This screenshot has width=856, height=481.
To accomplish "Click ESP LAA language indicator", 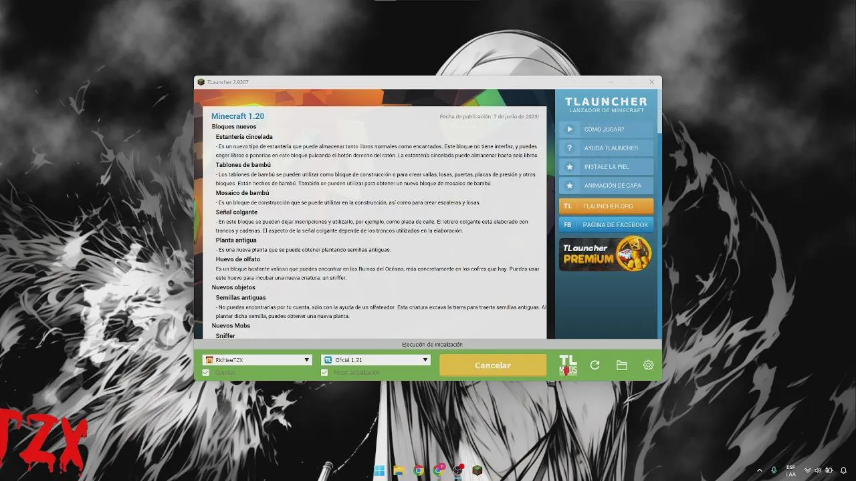I will click(x=791, y=470).
